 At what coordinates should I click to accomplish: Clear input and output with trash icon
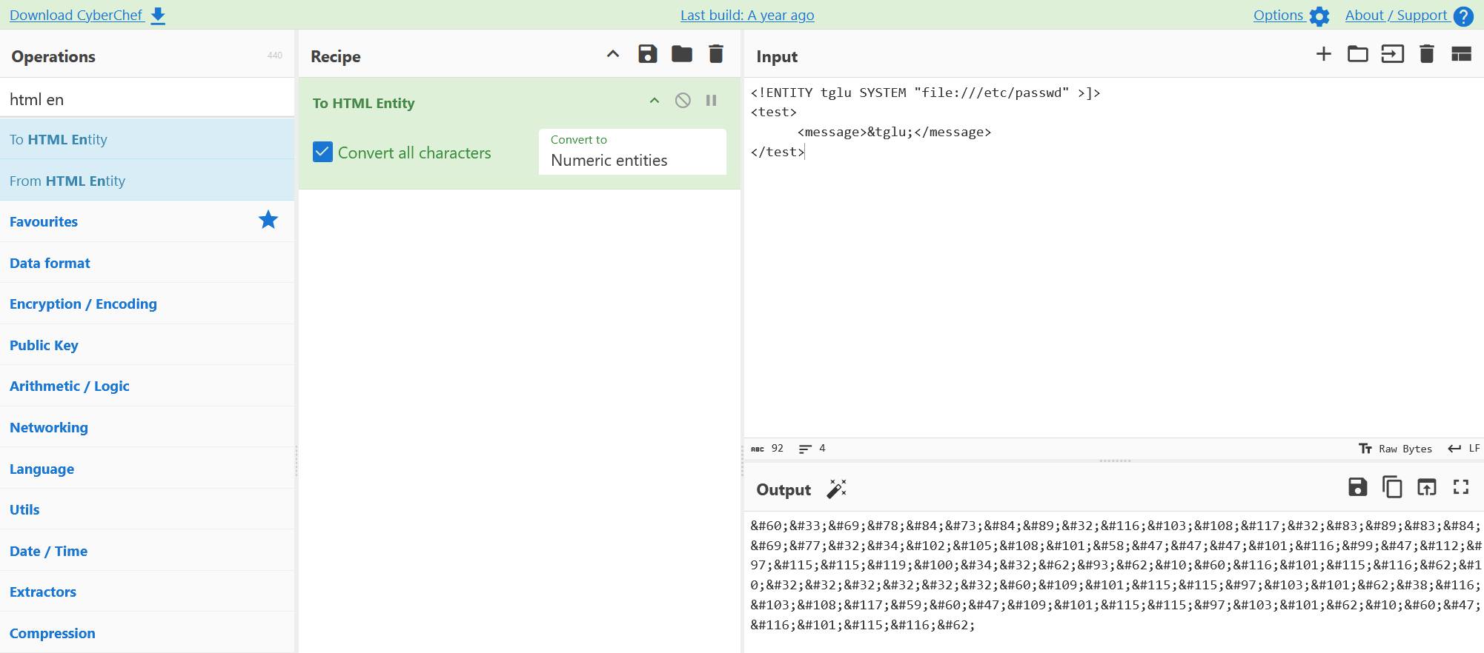click(x=1427, y=54)
